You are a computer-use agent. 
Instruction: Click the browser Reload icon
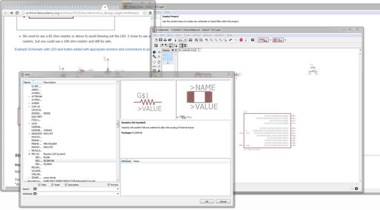(17, 13)
